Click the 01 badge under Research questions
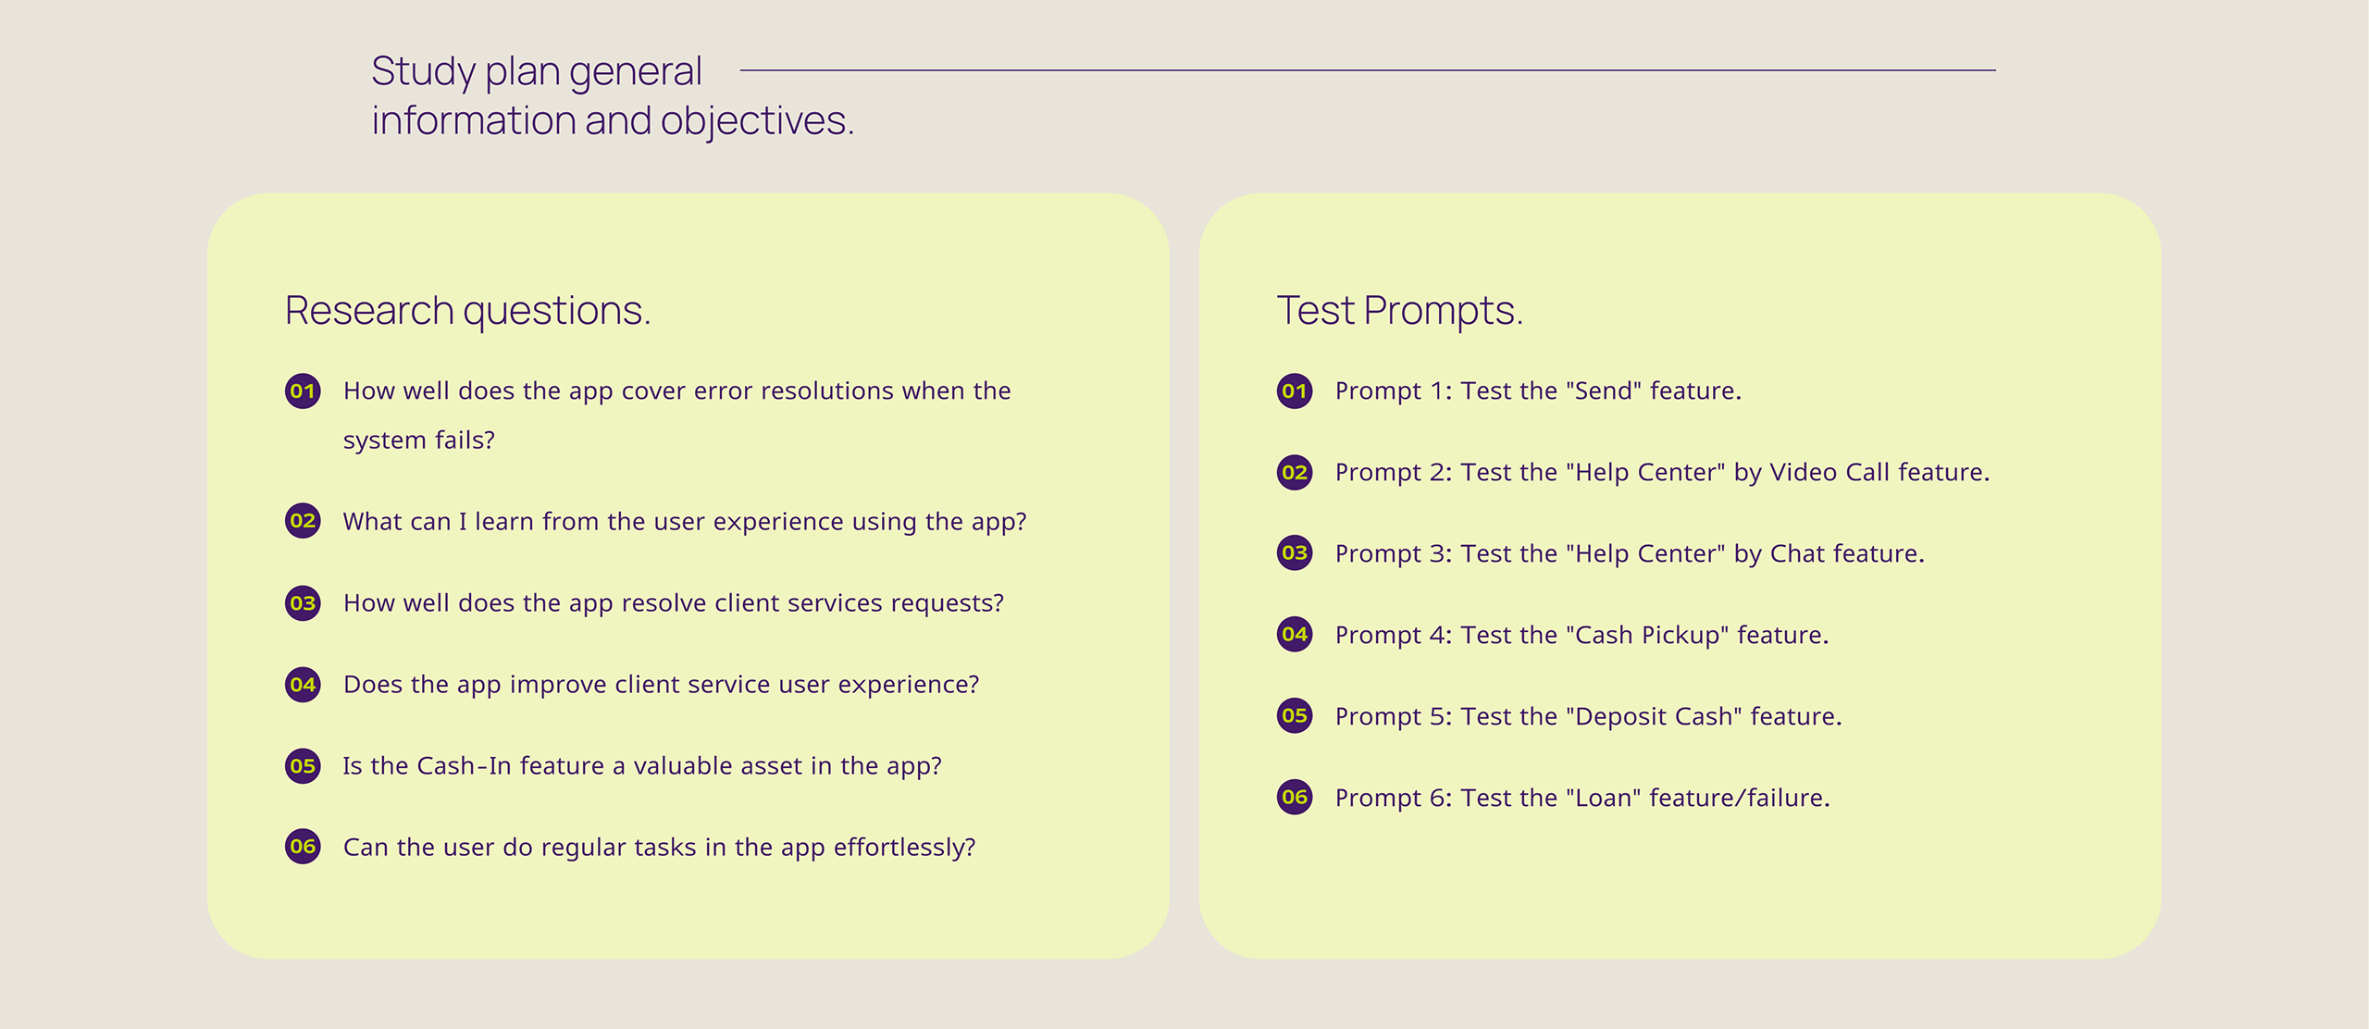The height and width of the screenshot is (1029, 2369). (303, 391)
